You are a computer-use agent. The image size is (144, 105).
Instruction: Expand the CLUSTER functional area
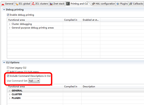click(x=10, y=94)
